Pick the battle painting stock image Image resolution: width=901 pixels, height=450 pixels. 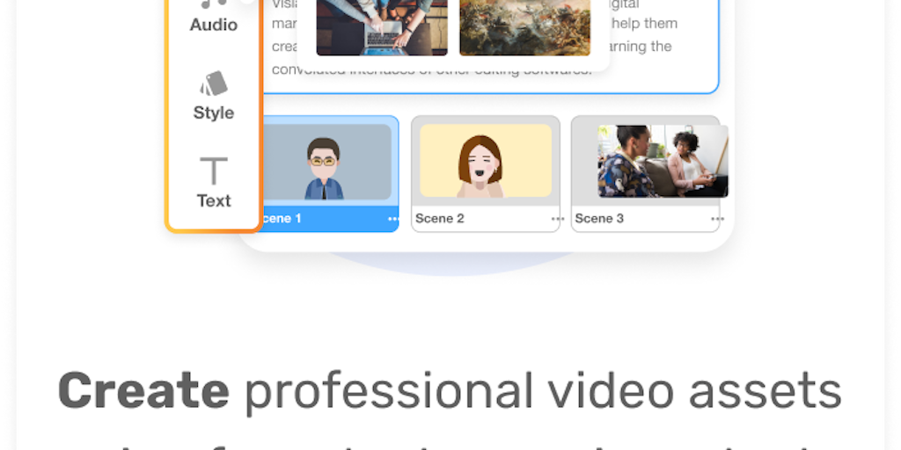coord(524,27)
